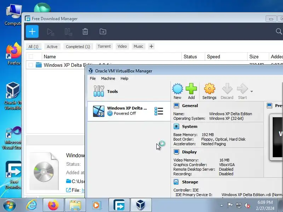The height and width of the screenshot is (212, 283).
Task: Click the taskbar clock showing 6:09 PM
Action: click(265, 205)
